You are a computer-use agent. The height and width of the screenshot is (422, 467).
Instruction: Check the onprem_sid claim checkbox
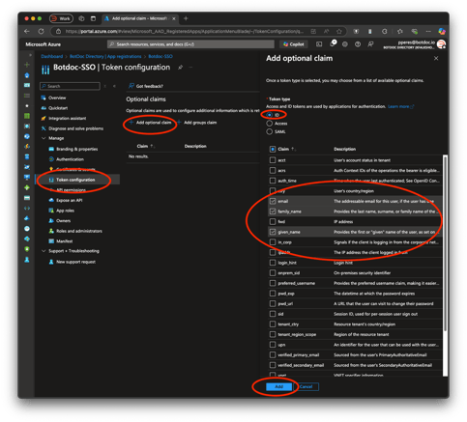pyautogui.click(x=273, y=273)
